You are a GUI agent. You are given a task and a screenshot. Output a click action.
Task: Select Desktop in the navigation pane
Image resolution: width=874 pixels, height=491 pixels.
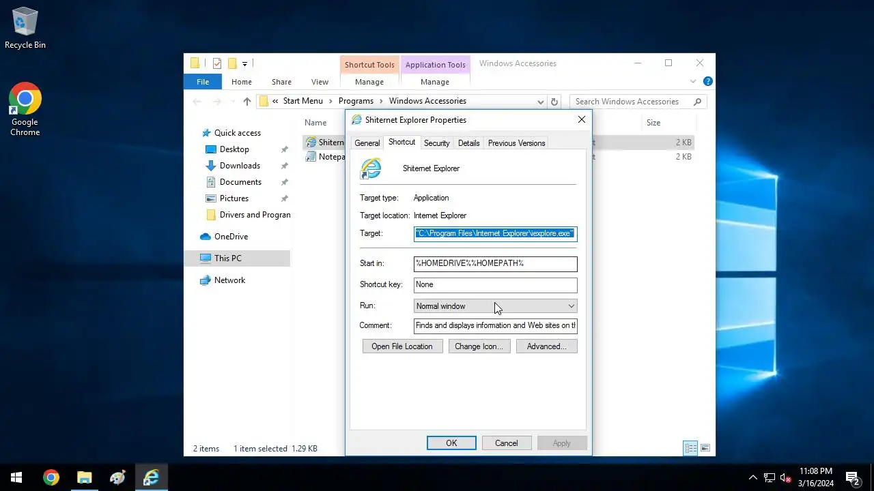(x=234, y=149)
